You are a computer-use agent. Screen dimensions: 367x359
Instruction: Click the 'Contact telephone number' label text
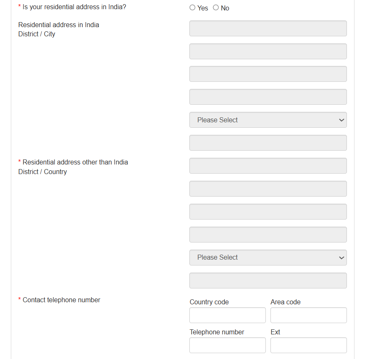pyautogui.click(x=61, y=300)
